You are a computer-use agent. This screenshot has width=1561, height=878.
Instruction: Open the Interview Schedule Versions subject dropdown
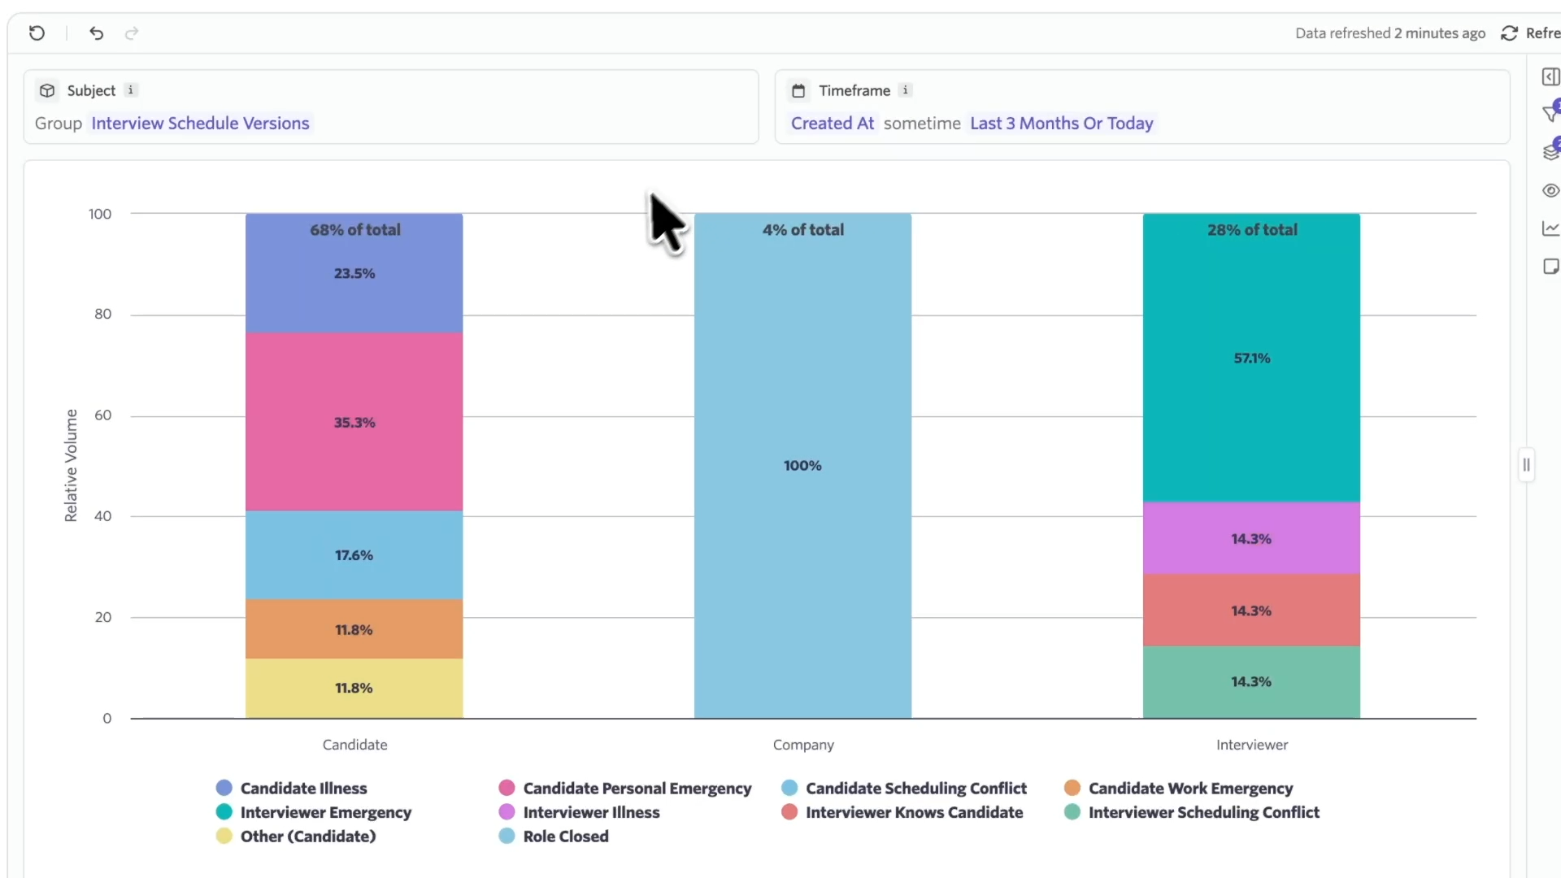coord(200,124)
